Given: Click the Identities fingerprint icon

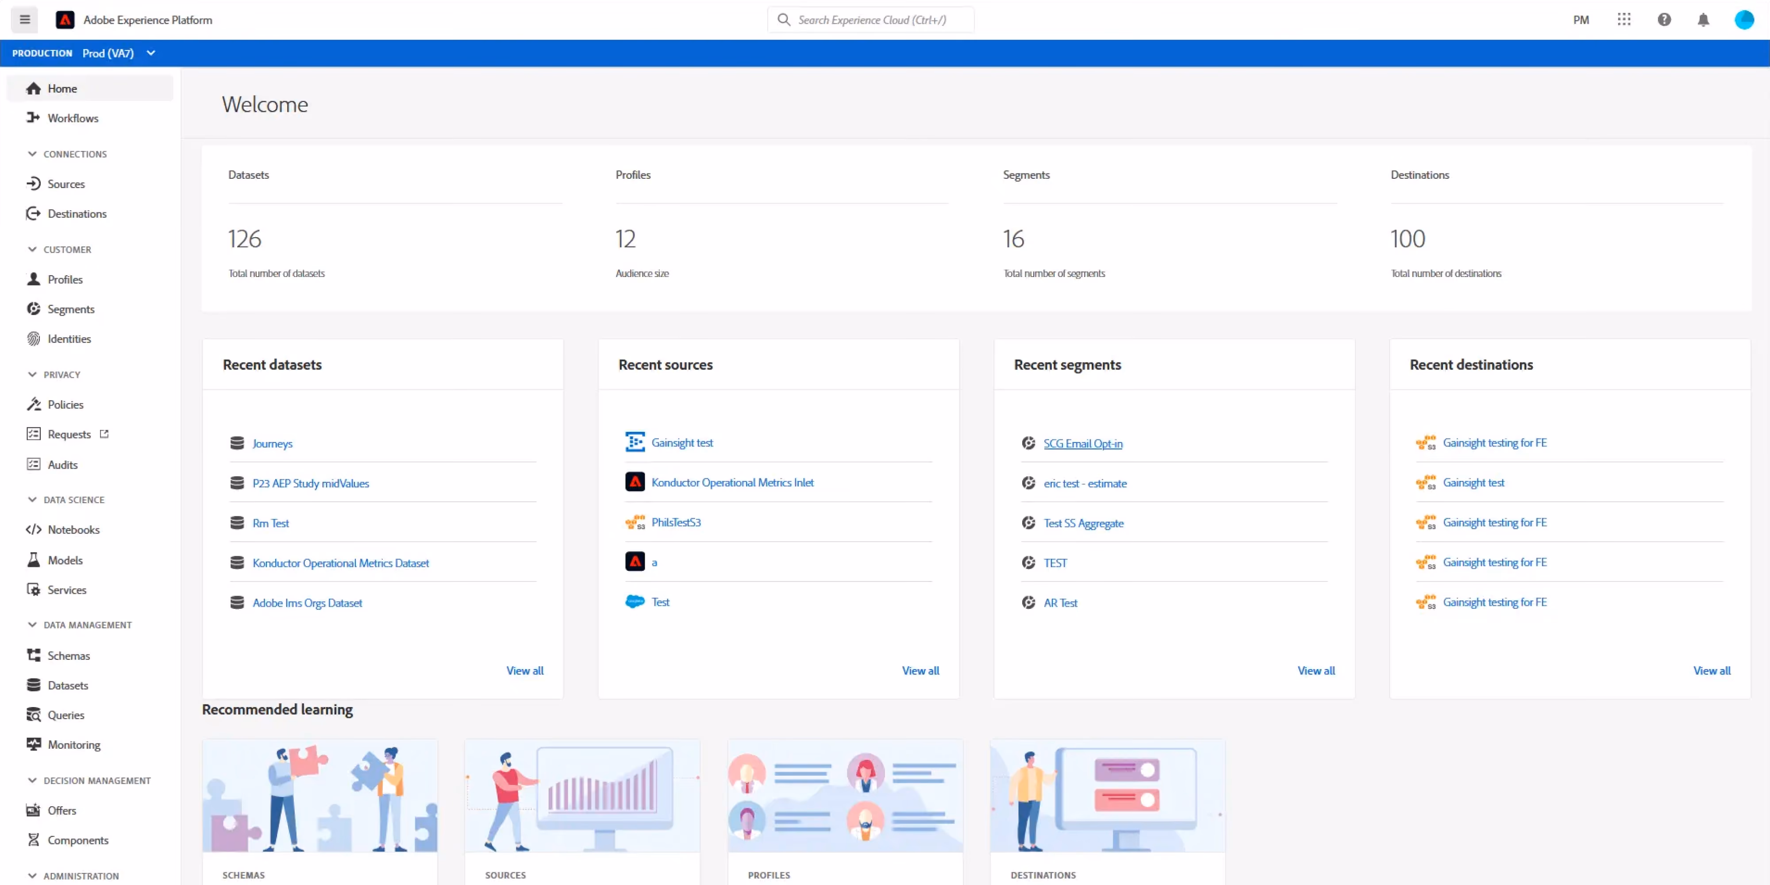Looking at the screenshot, I should click(x=33, y=338).
